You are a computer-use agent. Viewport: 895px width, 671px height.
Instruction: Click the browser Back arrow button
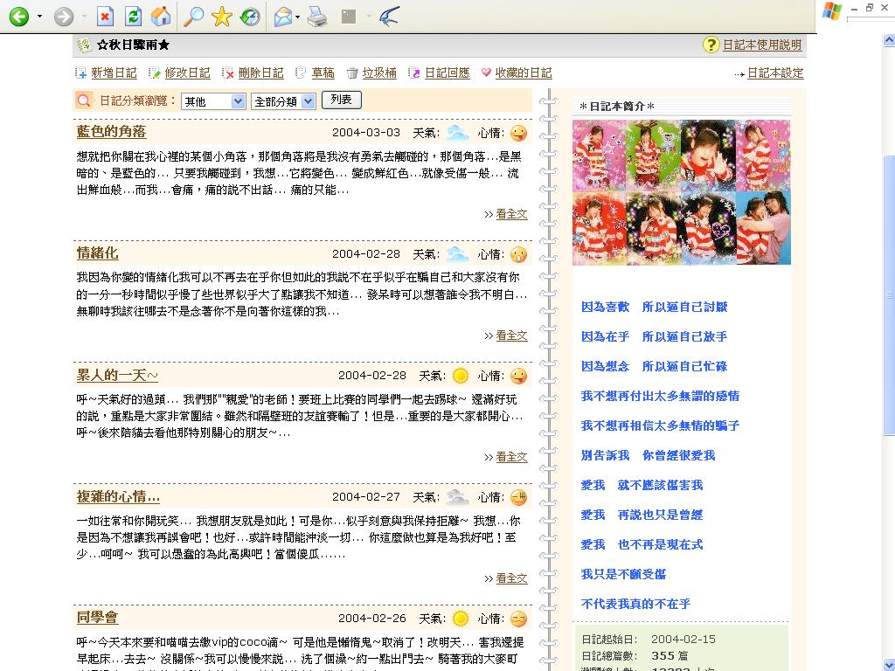point(17,16)
